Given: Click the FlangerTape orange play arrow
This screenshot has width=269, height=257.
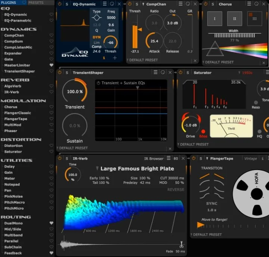Looking at the screenshot, I should 201,225.
